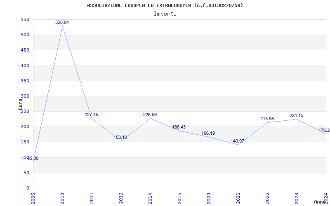This screenshot has height=206, width=330.
Task: Select the 140.97 data label
Action: click(x=238, y=141)
